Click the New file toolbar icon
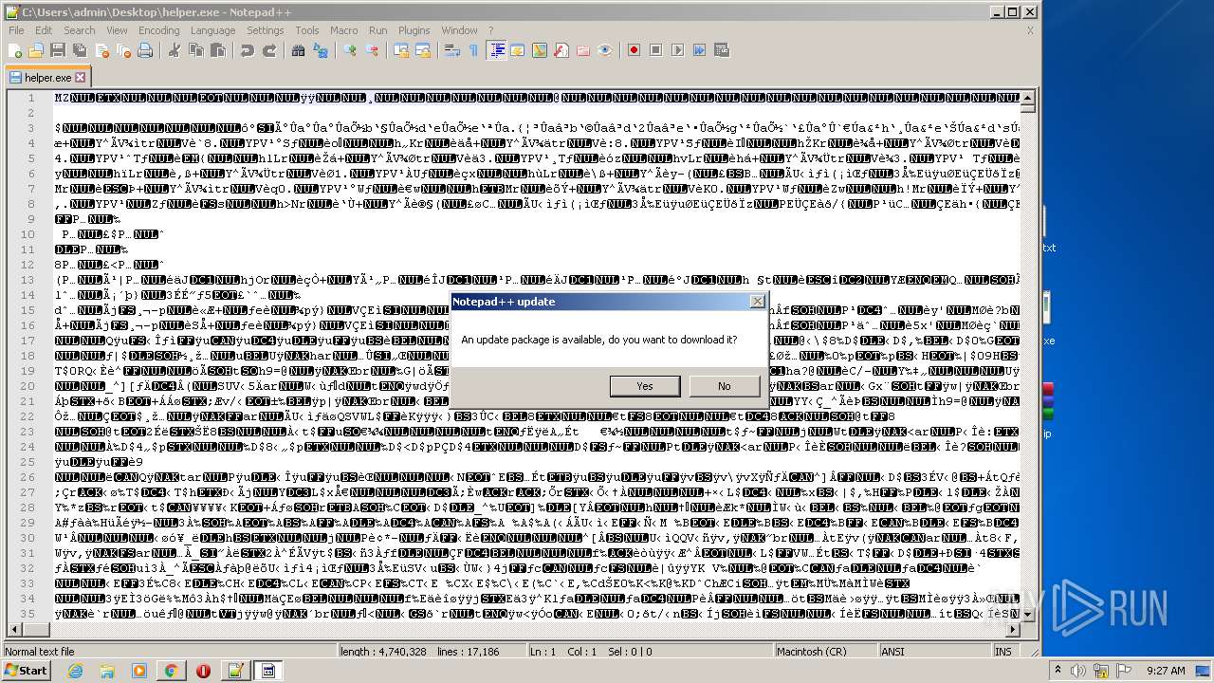 (15, 50)
